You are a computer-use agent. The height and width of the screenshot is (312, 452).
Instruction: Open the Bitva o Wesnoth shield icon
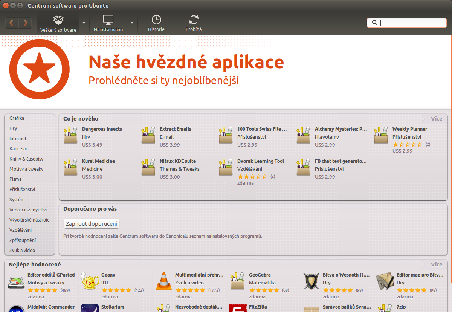click(x=311, y=281)
